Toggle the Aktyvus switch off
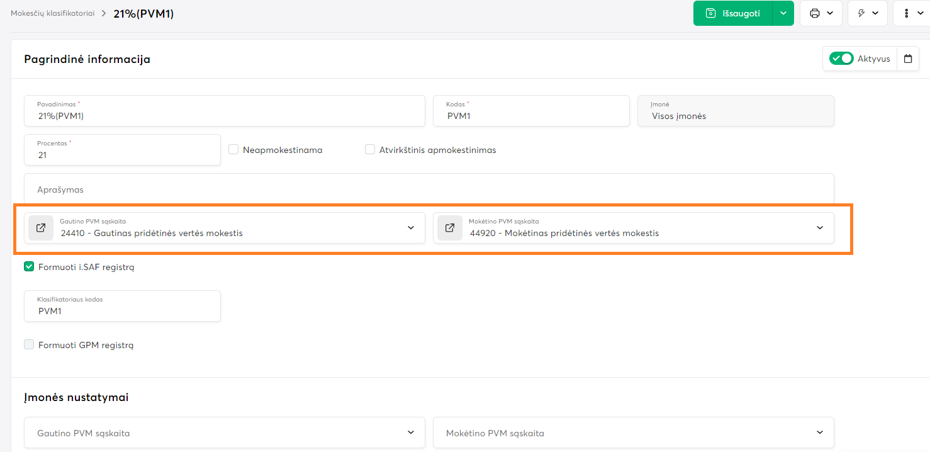This screenshot has width=930, height=452. point(841,59)
